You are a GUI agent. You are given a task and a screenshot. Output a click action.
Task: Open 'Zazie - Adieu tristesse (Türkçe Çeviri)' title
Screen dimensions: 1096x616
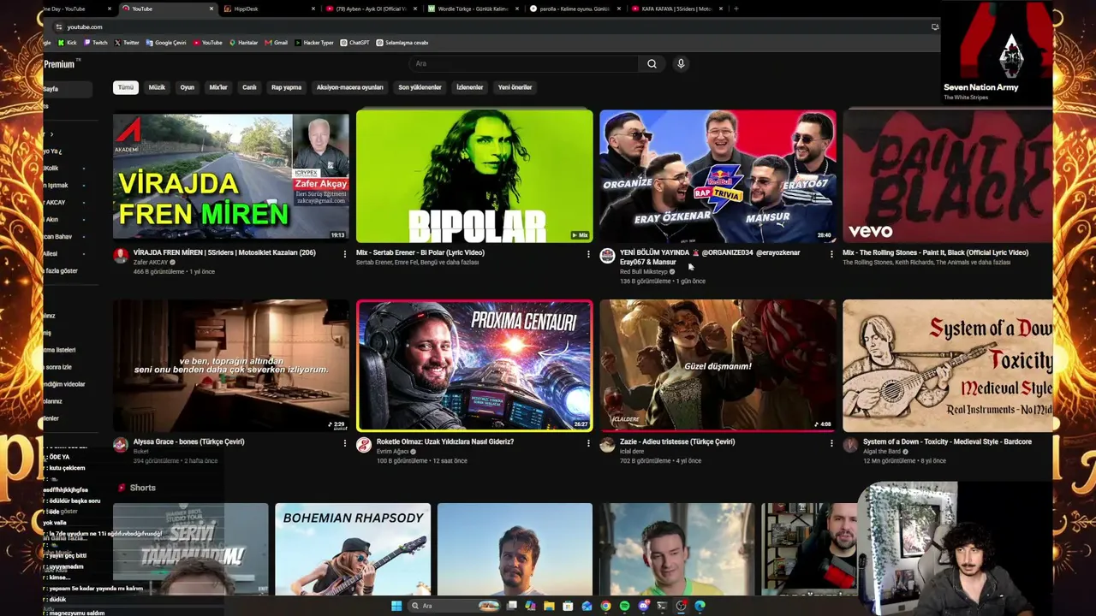coord(677,442)
